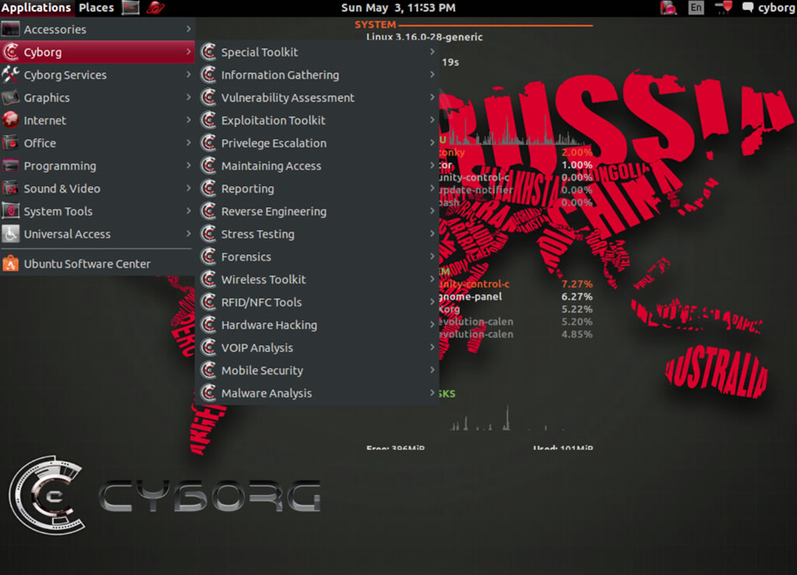Open the Places menu
Viewport: 797px width, 575px height.
tap(95, 8)
